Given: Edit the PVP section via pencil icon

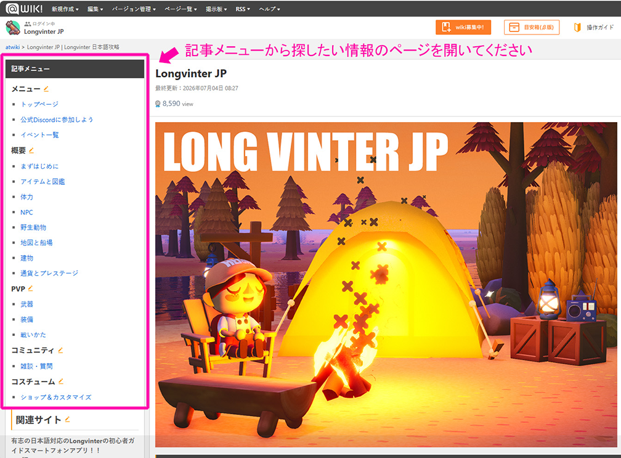Looking at the screenshot, I should 31,288.
